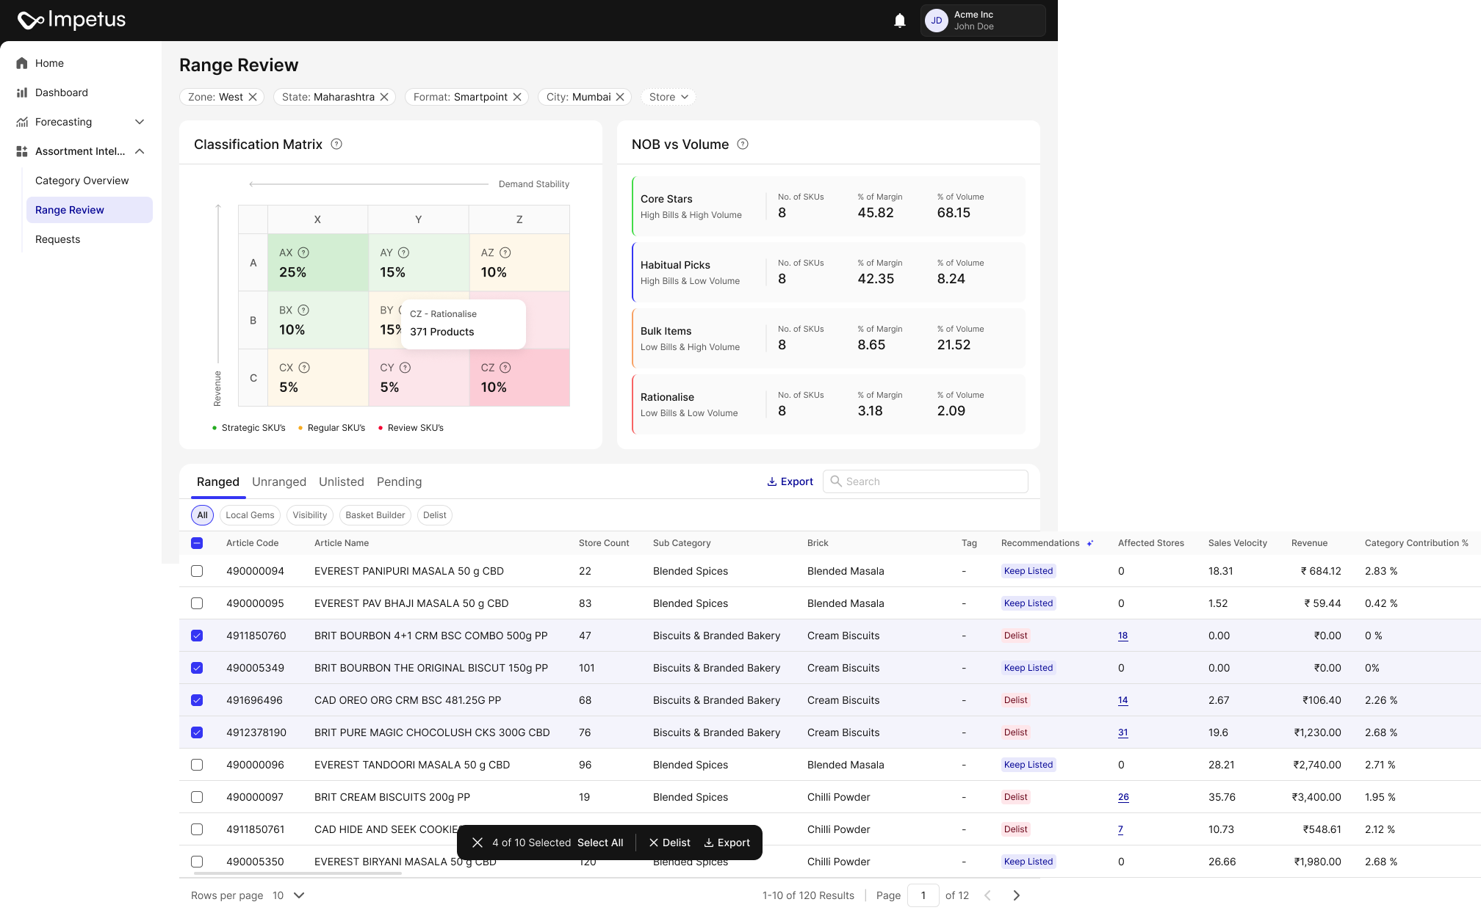Go to next results page
Image resolution: width=1481 pixels, height=913 pixels.
pos(1017,895)
